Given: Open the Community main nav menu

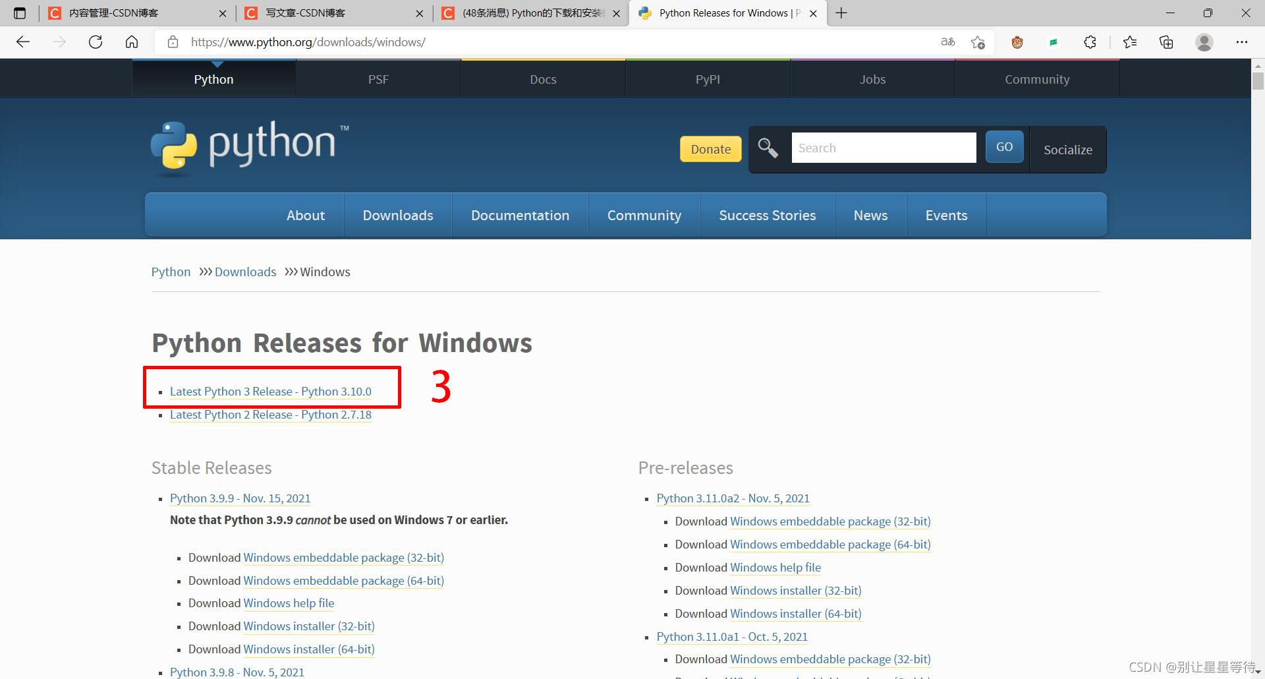Looking at the screenshot, I should point(644,216).
